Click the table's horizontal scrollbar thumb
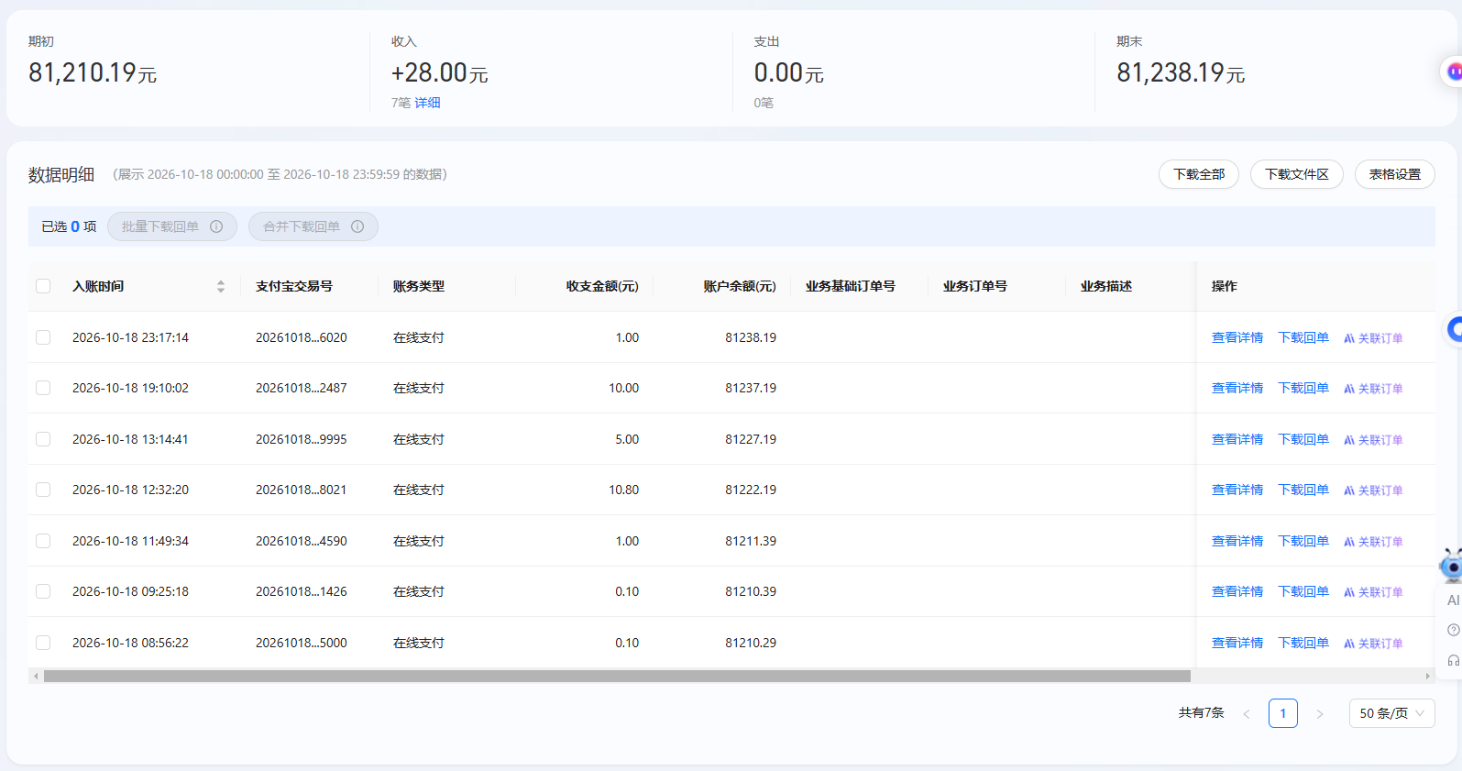Image resolution: width=1462 pixels, height=771 pixels. point(617,677)
